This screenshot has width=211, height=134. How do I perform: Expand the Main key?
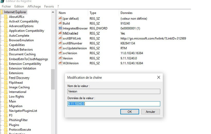[x=1, y=101]
